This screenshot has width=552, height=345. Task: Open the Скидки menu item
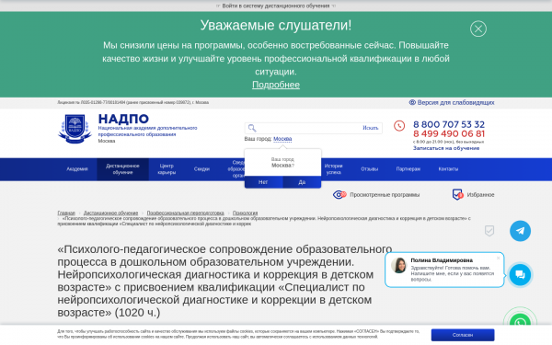pyautogui.click(x=201, y=169)
